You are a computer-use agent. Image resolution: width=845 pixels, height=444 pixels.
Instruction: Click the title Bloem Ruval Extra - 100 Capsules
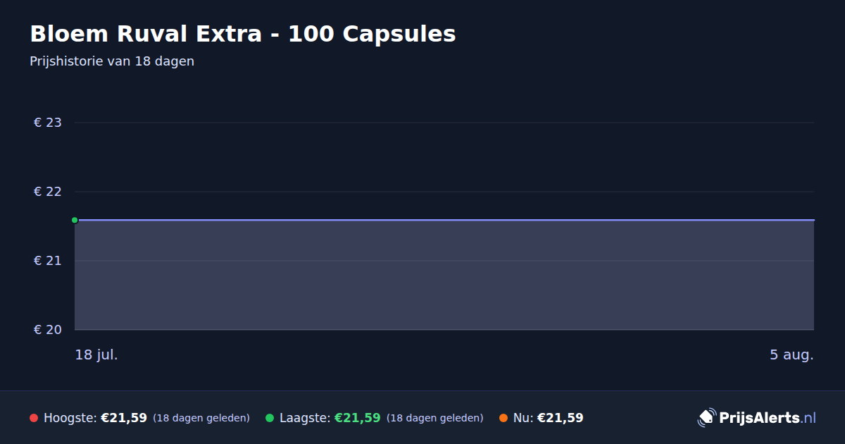pos(243,34)
